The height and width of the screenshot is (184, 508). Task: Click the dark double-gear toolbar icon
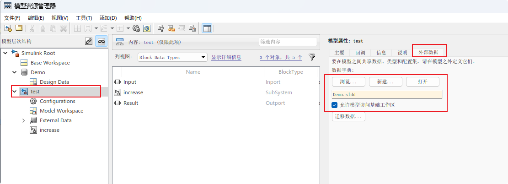[x=136, y=28]
